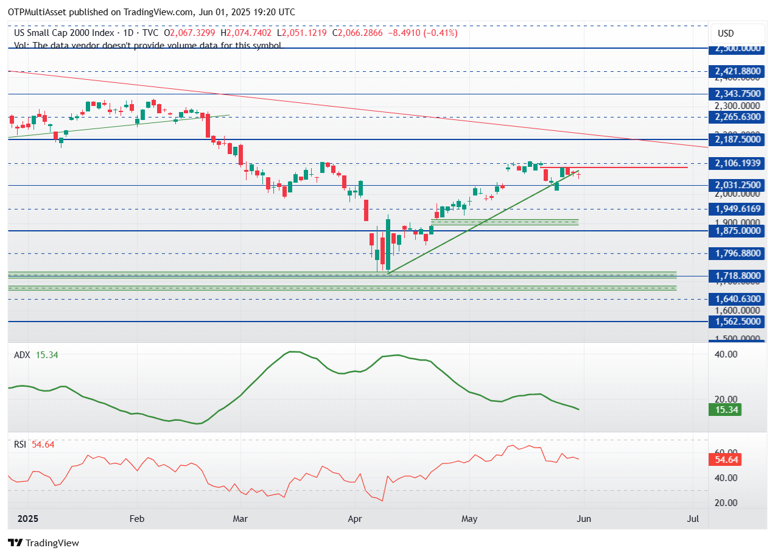
Task: Click the 2,265.6300 price level label
Action: coord(737,117)
